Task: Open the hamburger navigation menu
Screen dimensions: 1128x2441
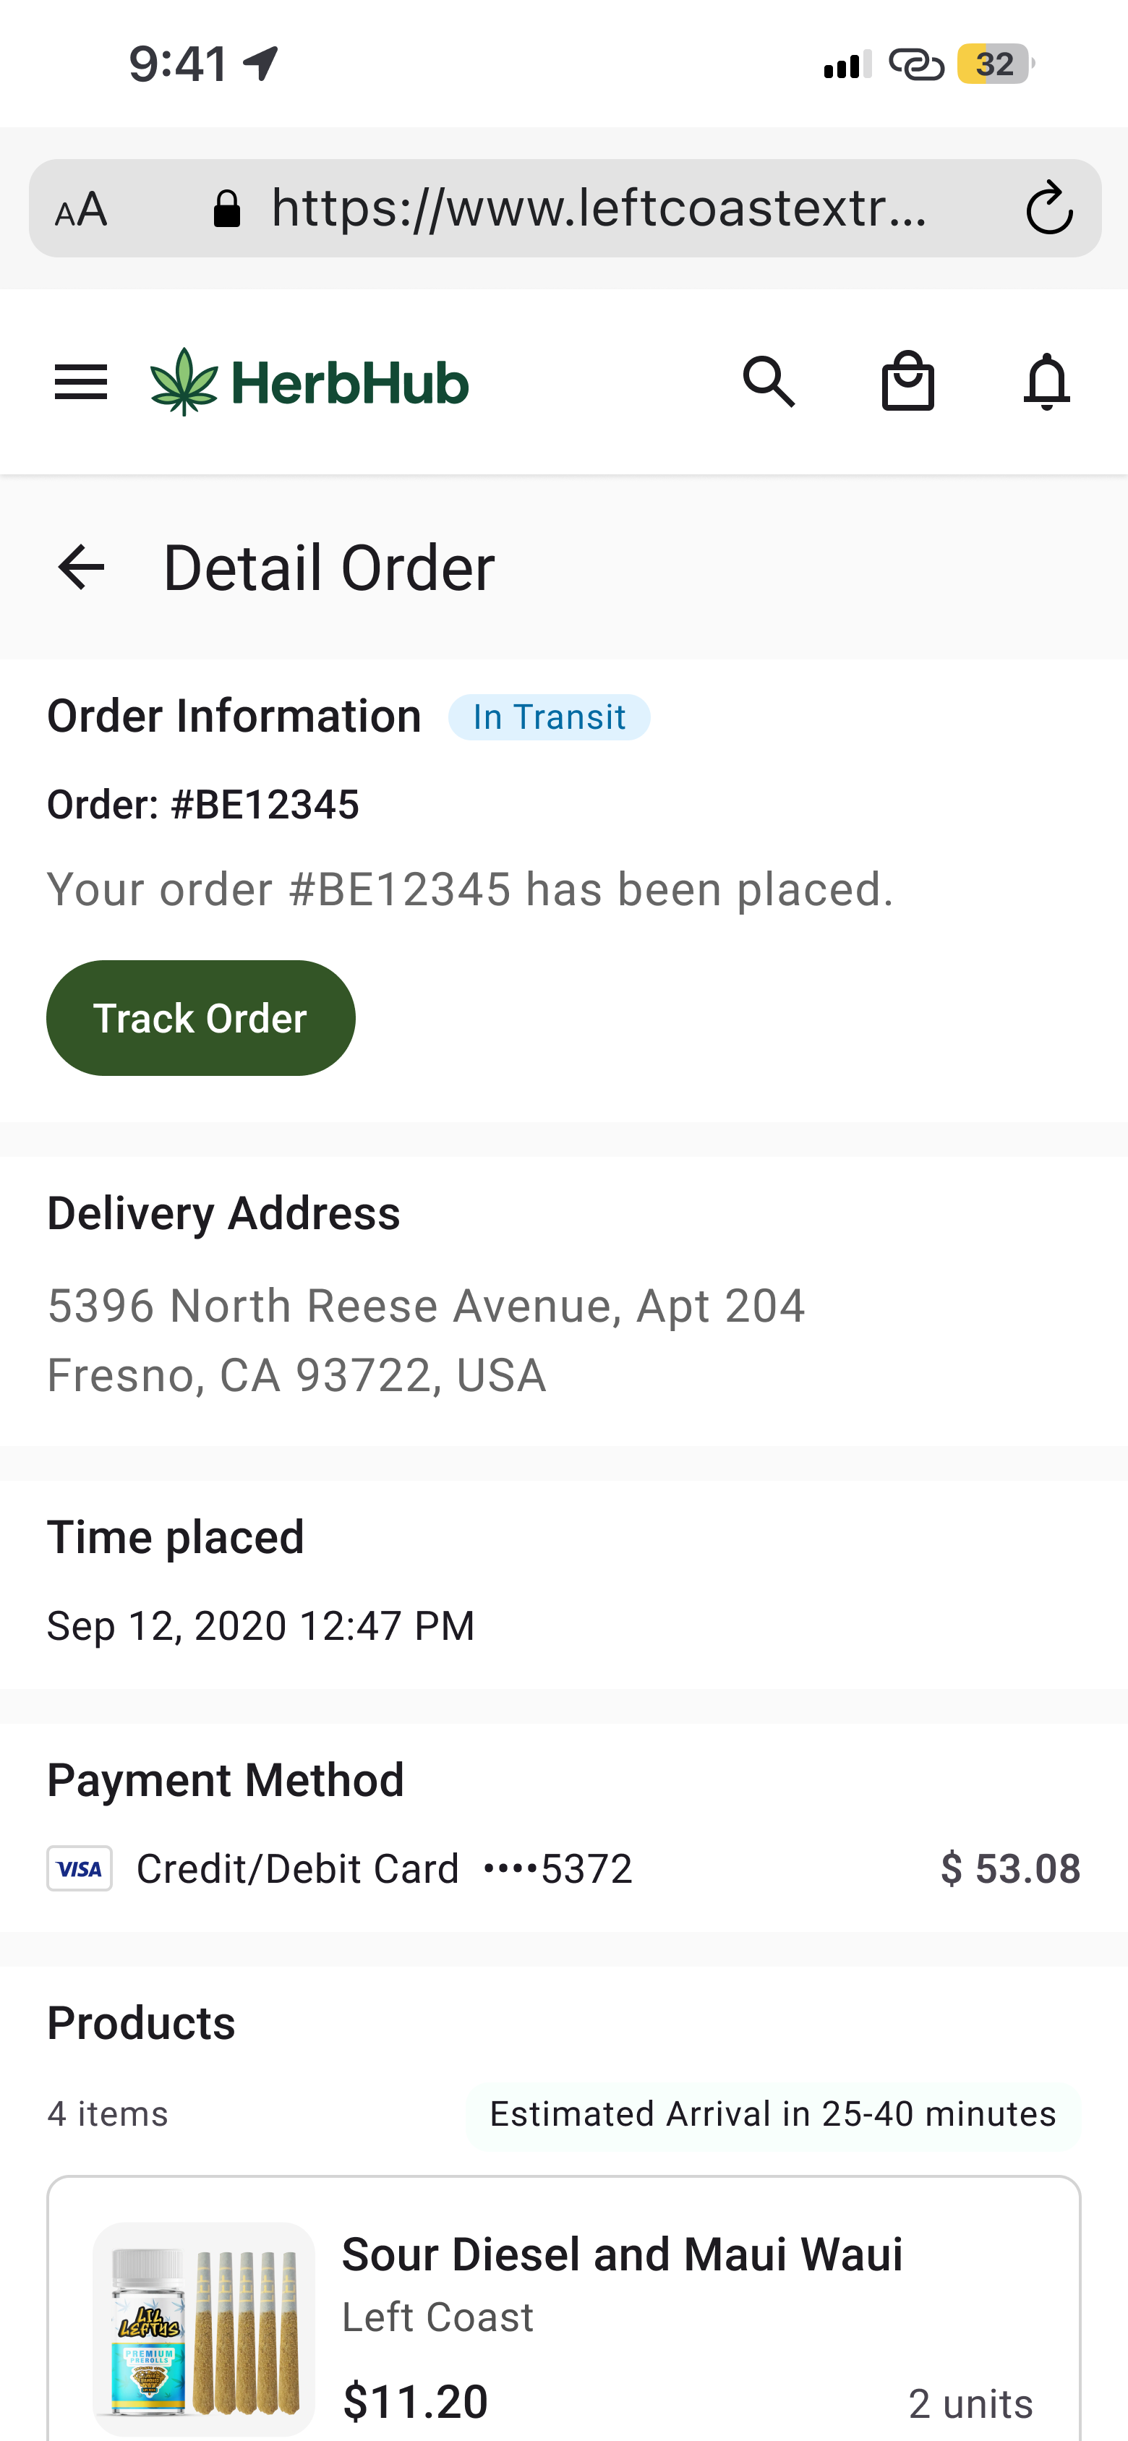Action: (80, 382)
